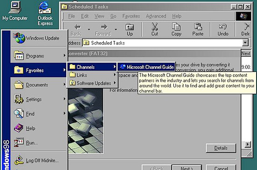Screen dimensions: 257x170
Task: Click the Run icon in Start menu
Action: pos(19,142)
